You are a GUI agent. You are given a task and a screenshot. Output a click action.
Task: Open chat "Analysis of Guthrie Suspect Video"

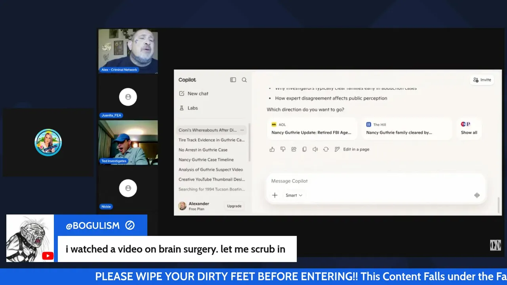click(211, 169)
